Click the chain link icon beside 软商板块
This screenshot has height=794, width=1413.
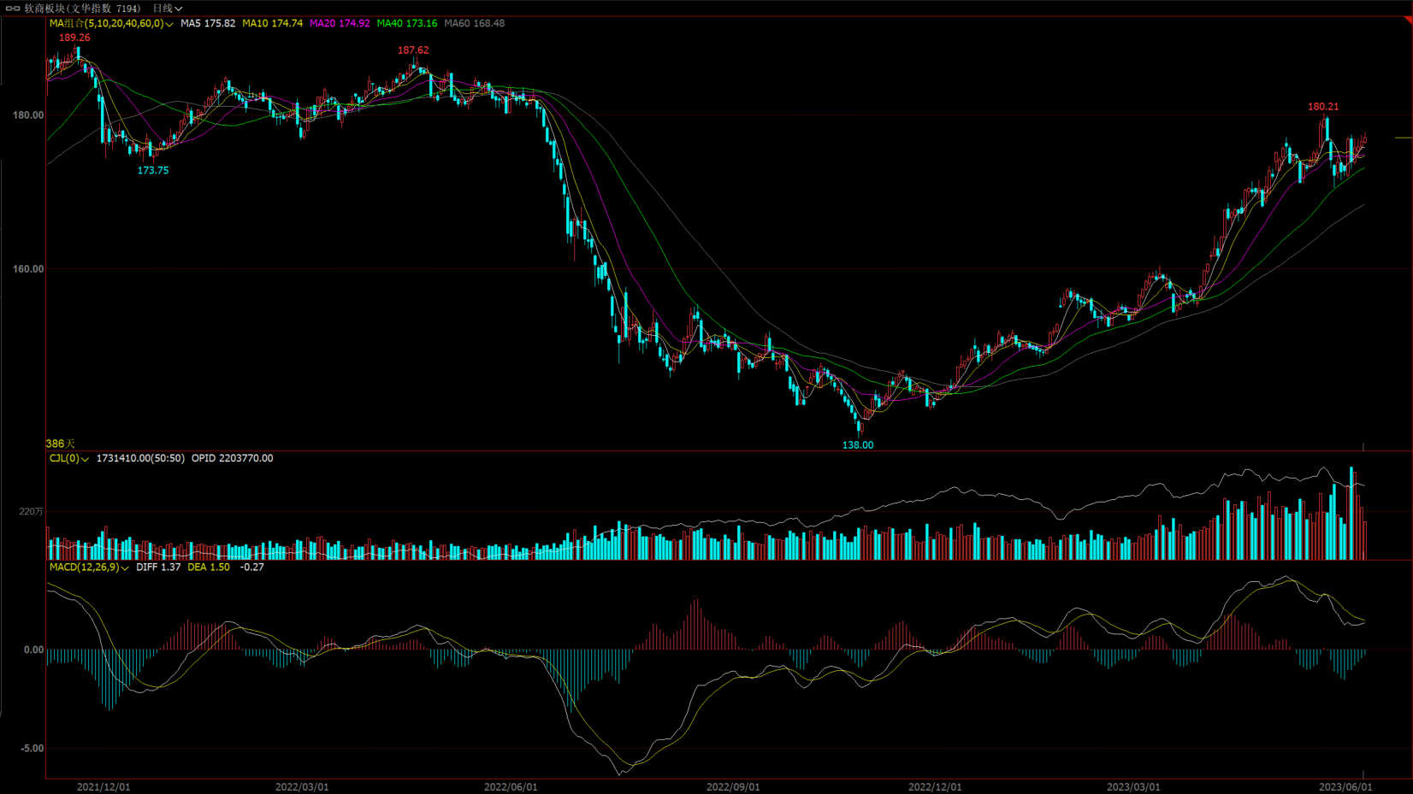tap(13, 8)
